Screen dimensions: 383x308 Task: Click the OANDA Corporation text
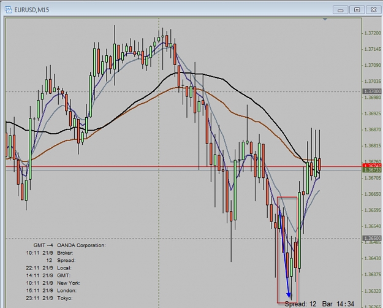[82, 245]
